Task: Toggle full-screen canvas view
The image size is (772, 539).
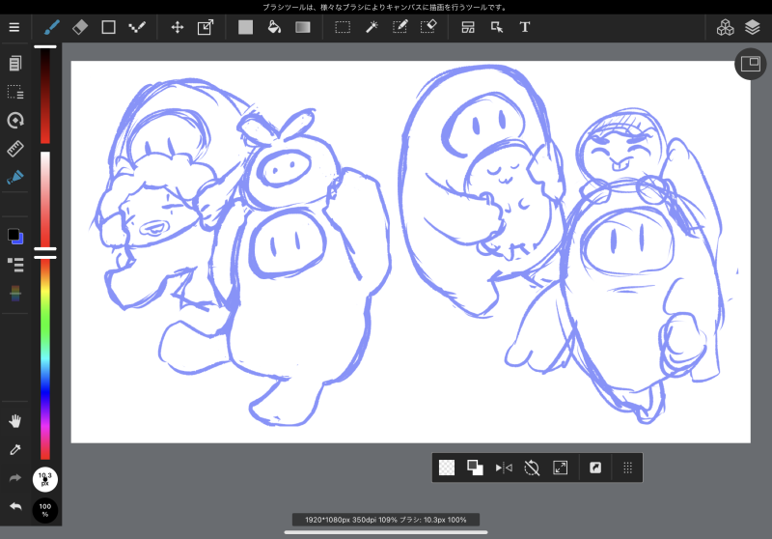Action: pyautogui.click(x=561, y=468)
